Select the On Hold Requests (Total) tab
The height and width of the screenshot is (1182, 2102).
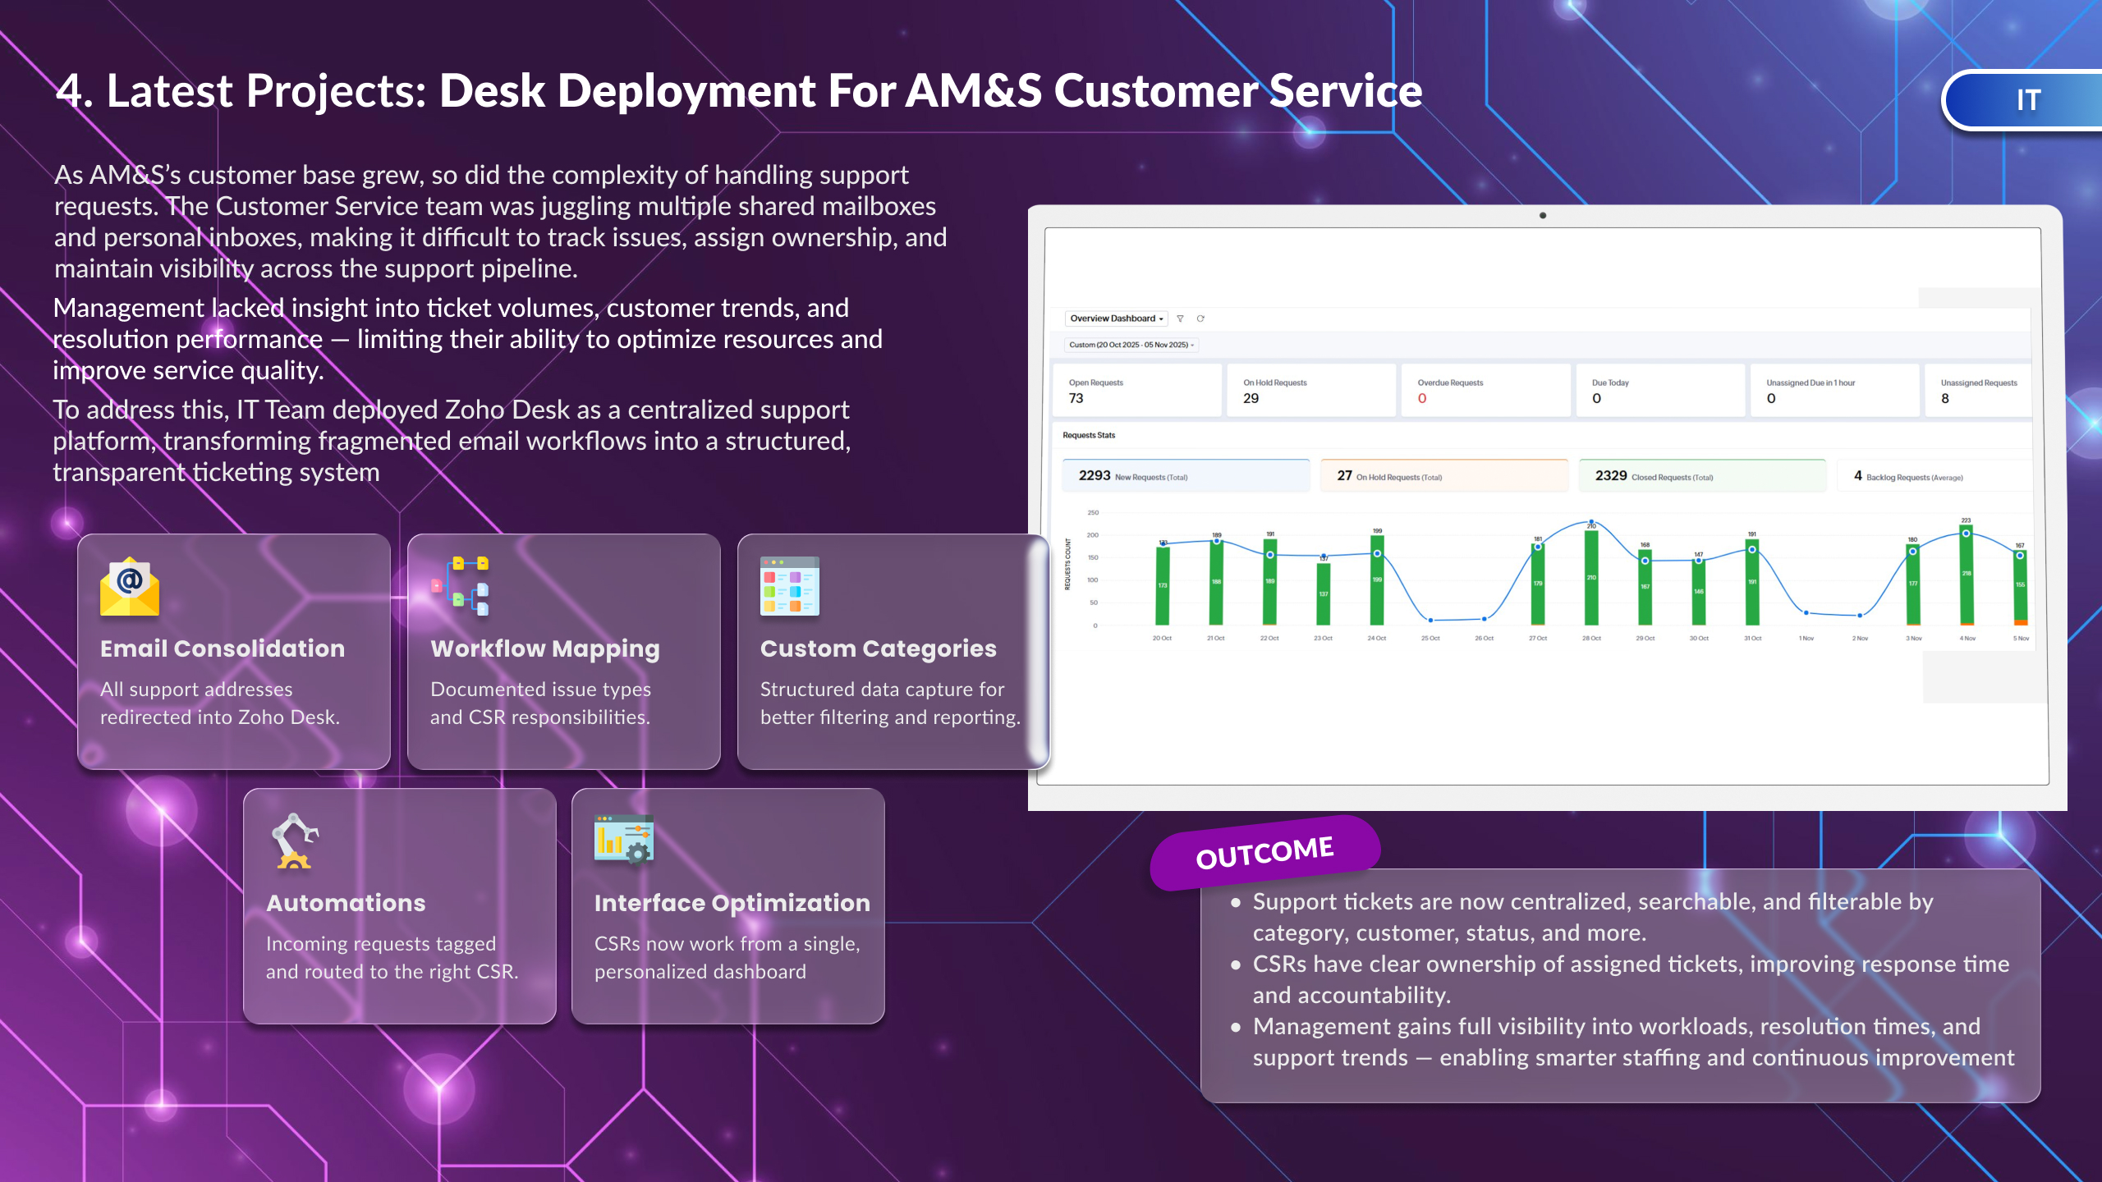[x=1443, y=476]
